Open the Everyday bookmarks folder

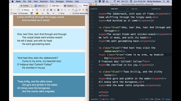point(23,13)
